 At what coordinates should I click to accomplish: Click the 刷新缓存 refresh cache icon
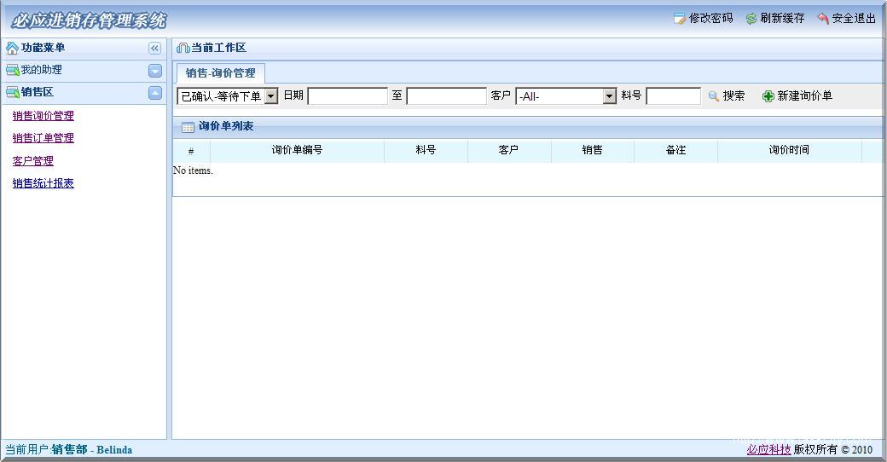click(751, 19)
